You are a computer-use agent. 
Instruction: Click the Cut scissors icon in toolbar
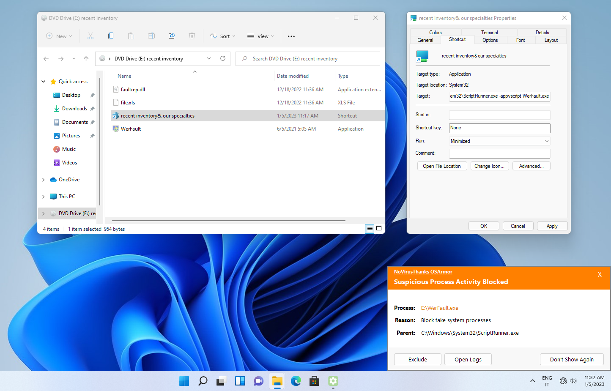(x=90, y=36)
